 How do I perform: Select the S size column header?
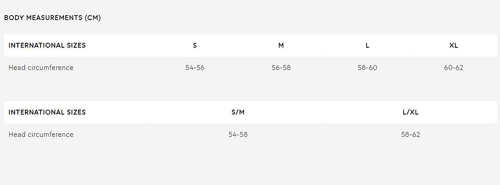pyautogui.click(x=195, y=45)
